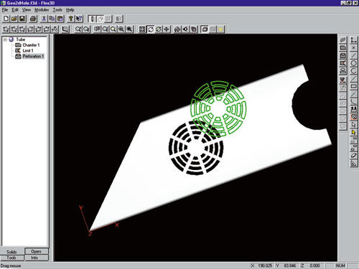
Task: Select Chamfer 1 in the tree
Action: tap(31, 45)
